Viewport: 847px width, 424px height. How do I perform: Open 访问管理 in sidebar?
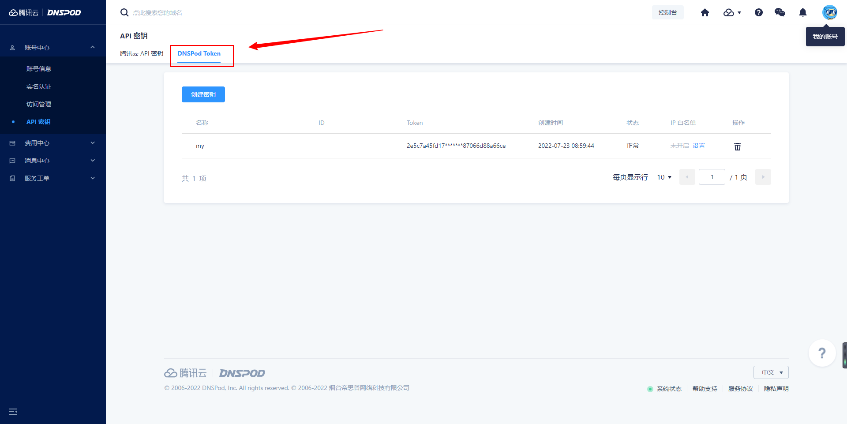click(x=39, y=104)
